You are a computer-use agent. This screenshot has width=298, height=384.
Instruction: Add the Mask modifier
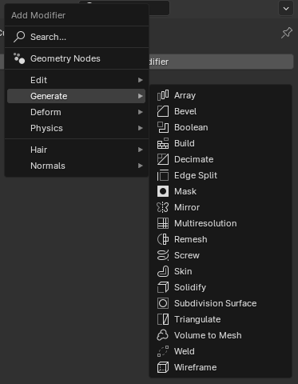221,191
